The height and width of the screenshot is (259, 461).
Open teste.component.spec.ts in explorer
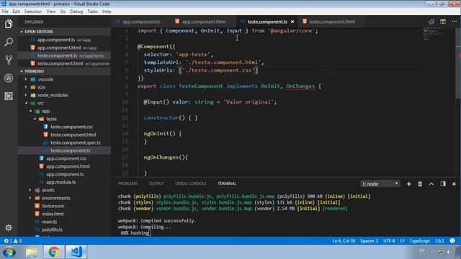[75, 142]
